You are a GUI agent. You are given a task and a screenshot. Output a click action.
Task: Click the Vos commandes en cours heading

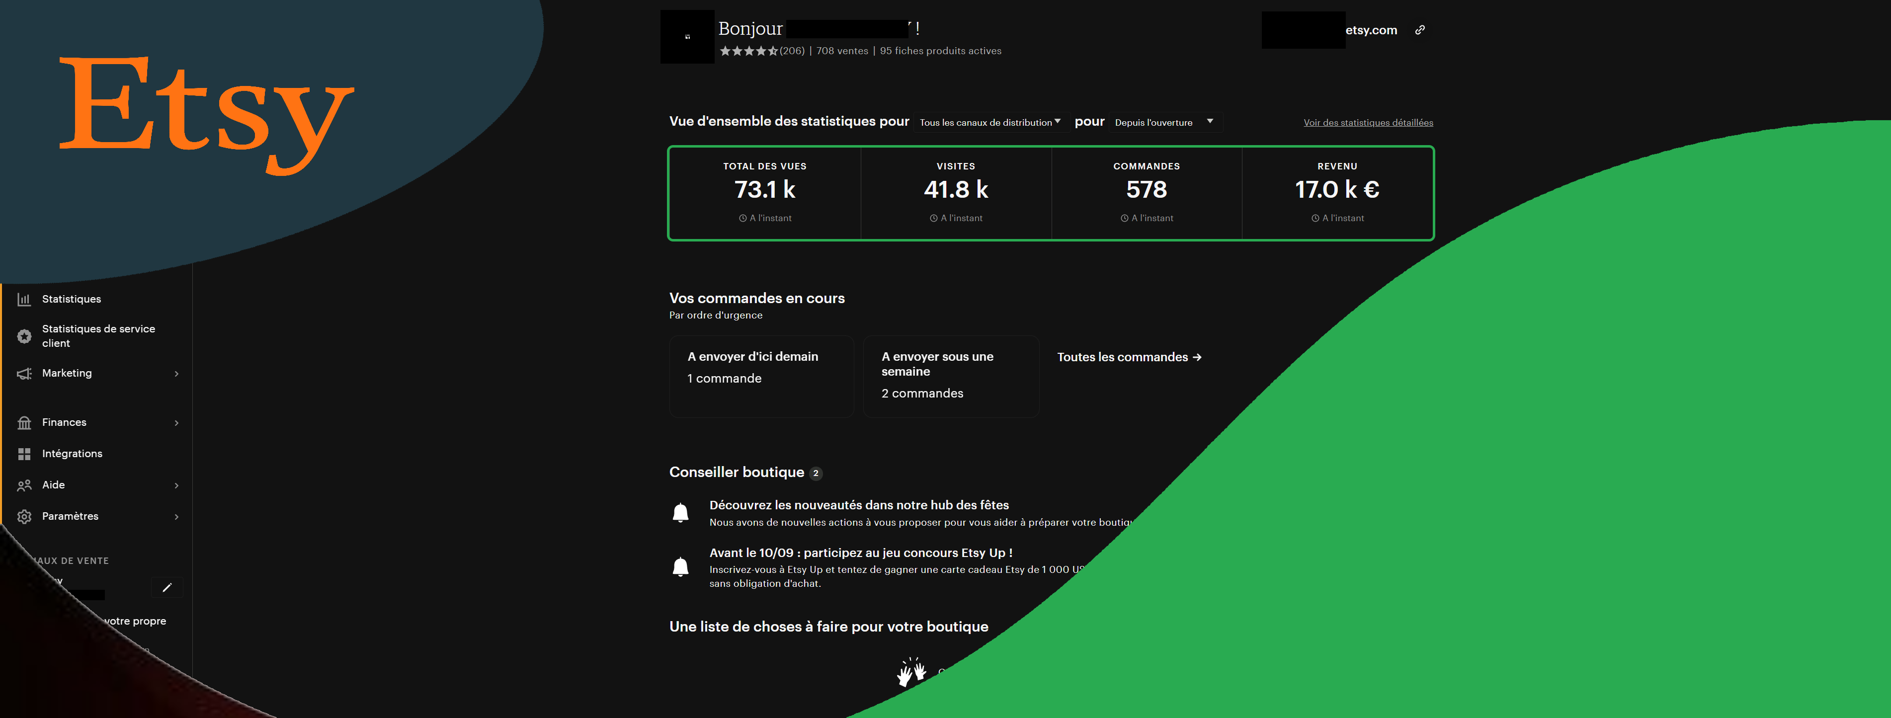757,298
